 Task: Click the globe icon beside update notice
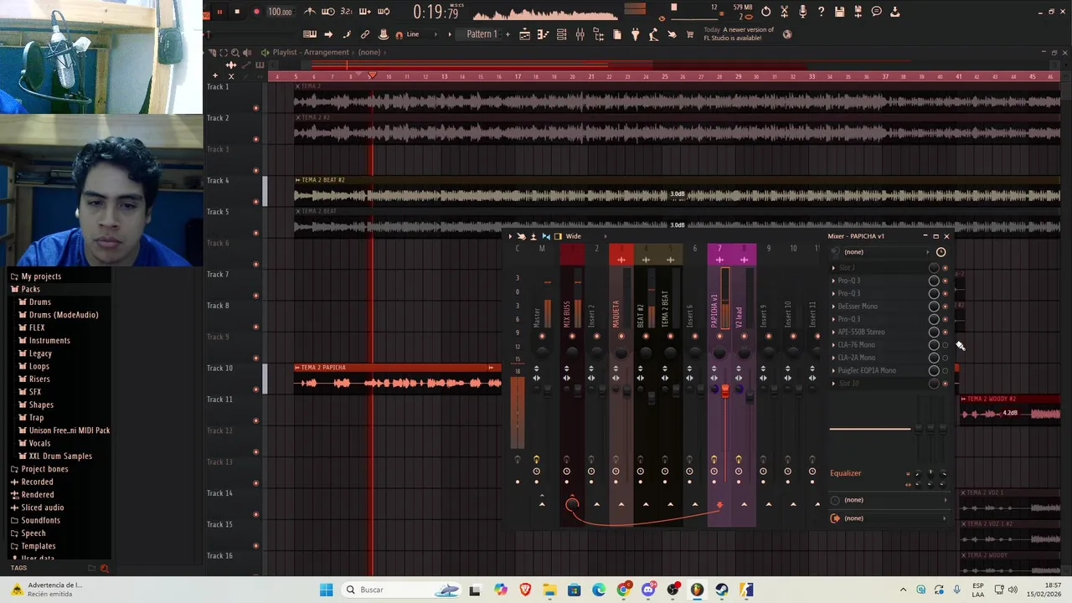tap(787, 34)
